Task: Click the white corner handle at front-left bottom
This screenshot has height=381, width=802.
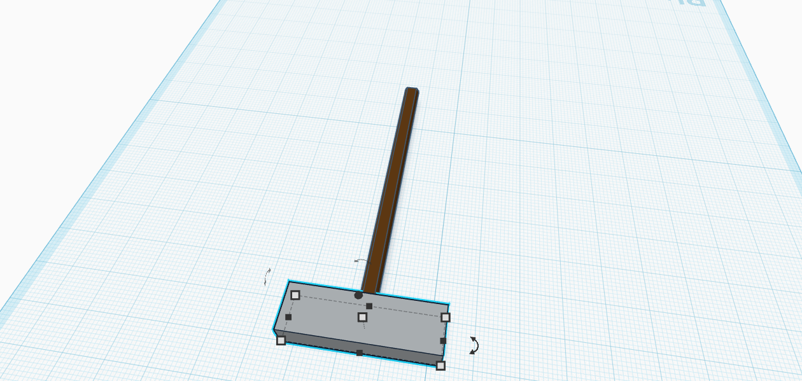Action: click(281, 340)
